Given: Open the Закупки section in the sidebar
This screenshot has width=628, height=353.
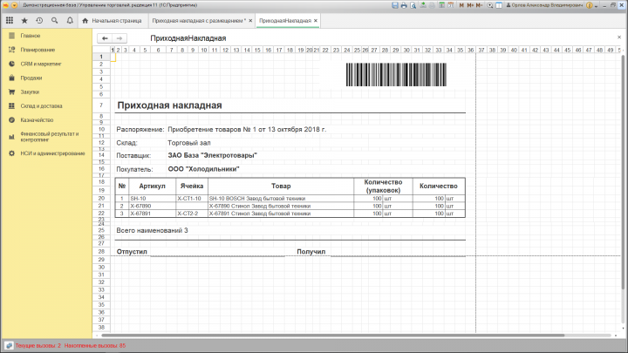Looking at the screenshot, I should (x=30, y=92).
